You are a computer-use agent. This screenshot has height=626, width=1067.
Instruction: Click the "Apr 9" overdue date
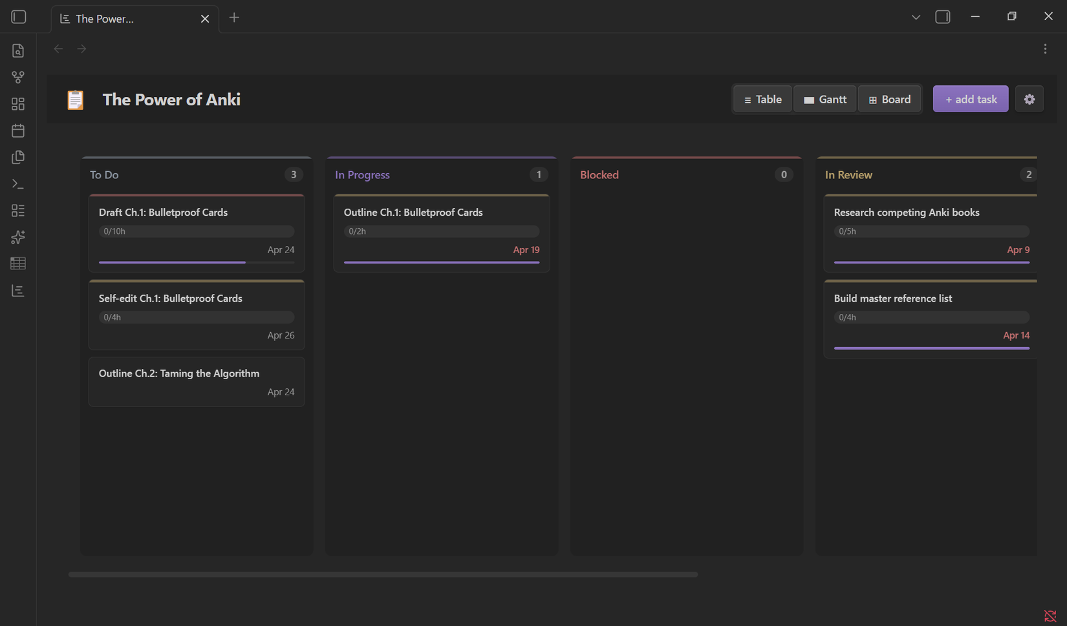(1018, 250)
